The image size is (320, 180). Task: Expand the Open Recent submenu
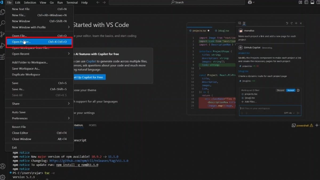39,54
